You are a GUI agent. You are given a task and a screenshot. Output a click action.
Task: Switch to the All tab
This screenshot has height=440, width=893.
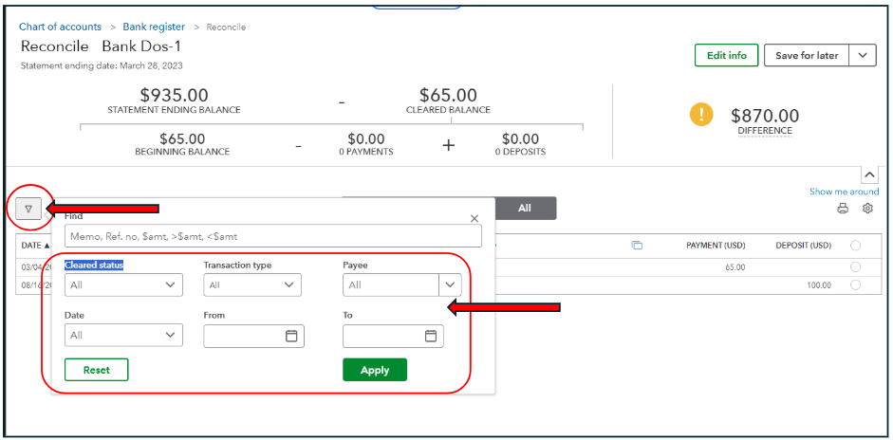(x=525, y=209)
